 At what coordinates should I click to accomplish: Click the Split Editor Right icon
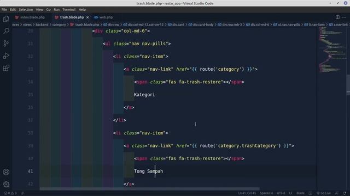337,17
